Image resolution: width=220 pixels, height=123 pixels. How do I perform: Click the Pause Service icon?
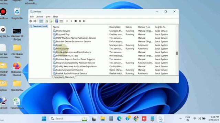click(80, 21)
